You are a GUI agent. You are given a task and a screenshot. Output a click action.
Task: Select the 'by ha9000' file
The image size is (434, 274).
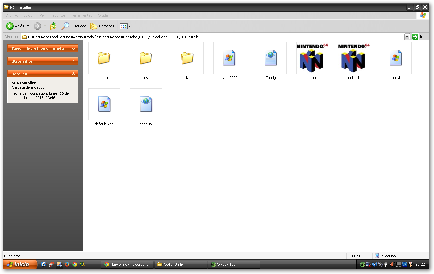tap(229, 58)
